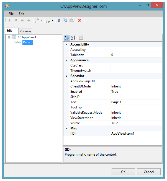
Task: Select the Visible True value
Action: click(x=136, y=123)
